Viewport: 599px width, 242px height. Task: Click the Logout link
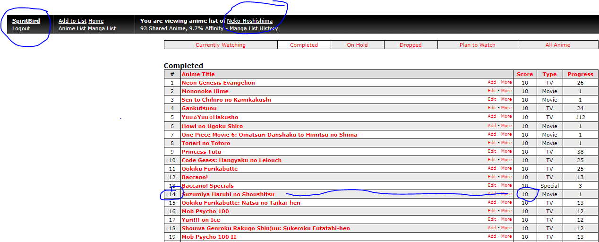pos(21,28)
